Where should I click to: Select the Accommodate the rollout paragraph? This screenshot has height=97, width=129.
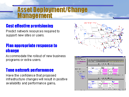click(x=36, y=58)
